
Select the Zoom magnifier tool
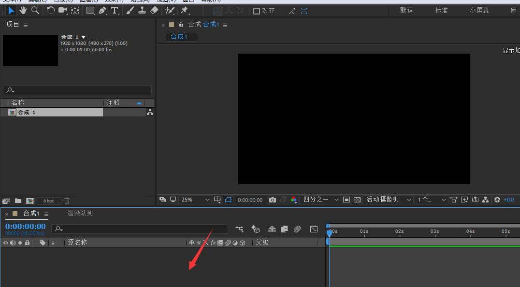tap(35, 11)
